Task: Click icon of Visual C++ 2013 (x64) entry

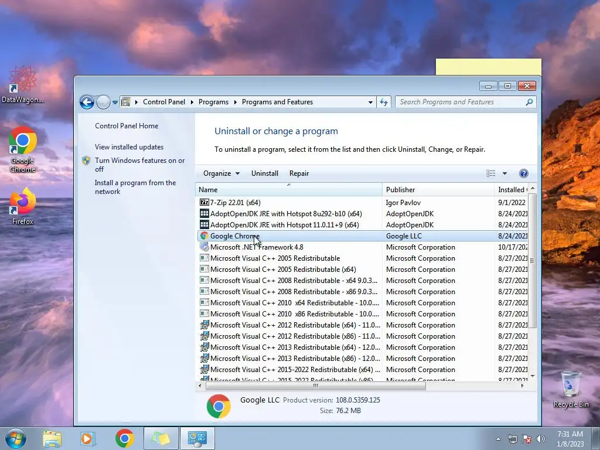Action: click(x=204, y=347)
